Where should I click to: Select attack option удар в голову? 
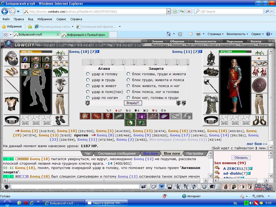point(88,74)
